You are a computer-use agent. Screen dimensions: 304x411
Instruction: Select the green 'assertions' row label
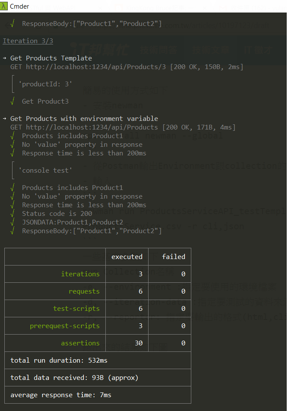[80, 343]
